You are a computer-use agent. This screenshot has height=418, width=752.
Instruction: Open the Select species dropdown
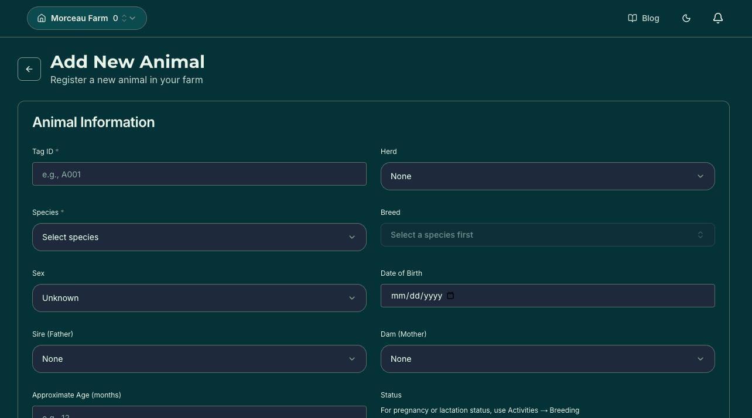199,237
